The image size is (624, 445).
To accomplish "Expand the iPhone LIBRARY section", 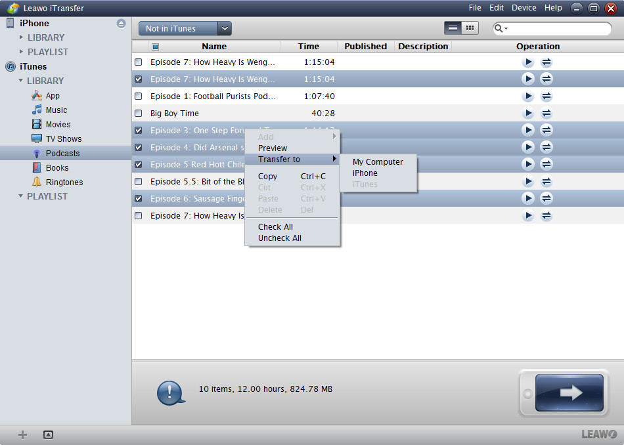I will [x=22, y=37].
